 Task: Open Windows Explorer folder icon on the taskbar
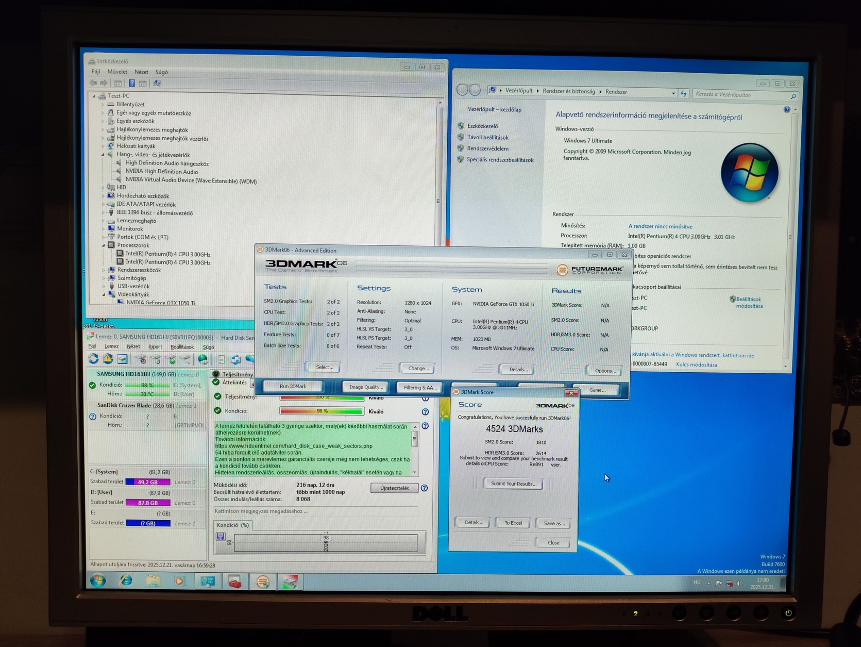coord(153,582)
